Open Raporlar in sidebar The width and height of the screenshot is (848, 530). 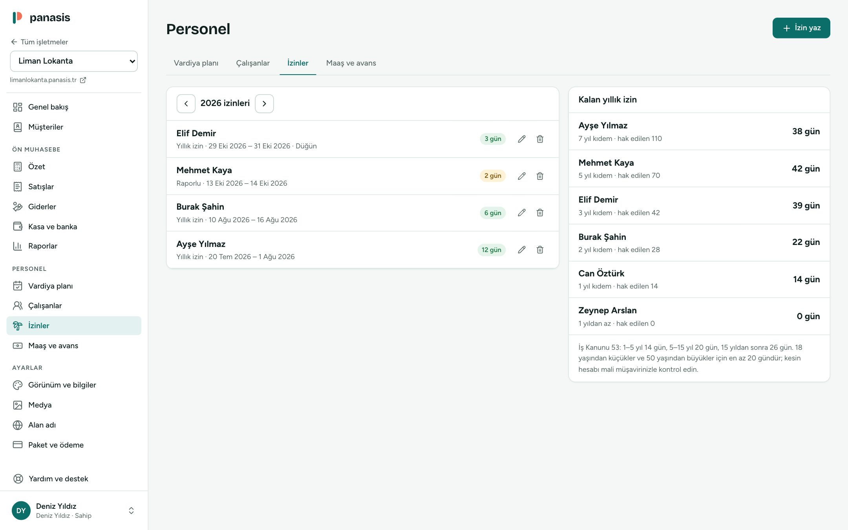(x=74, y=246)
